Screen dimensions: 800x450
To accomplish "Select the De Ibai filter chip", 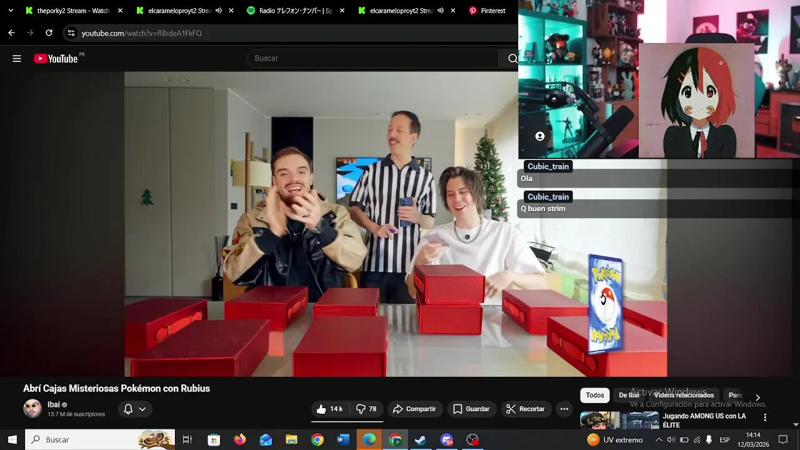I will pyautogui.click(x=629, y=395).
